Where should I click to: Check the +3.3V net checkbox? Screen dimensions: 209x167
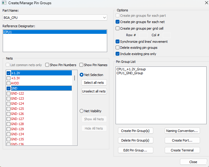click(x=8, y=78)
